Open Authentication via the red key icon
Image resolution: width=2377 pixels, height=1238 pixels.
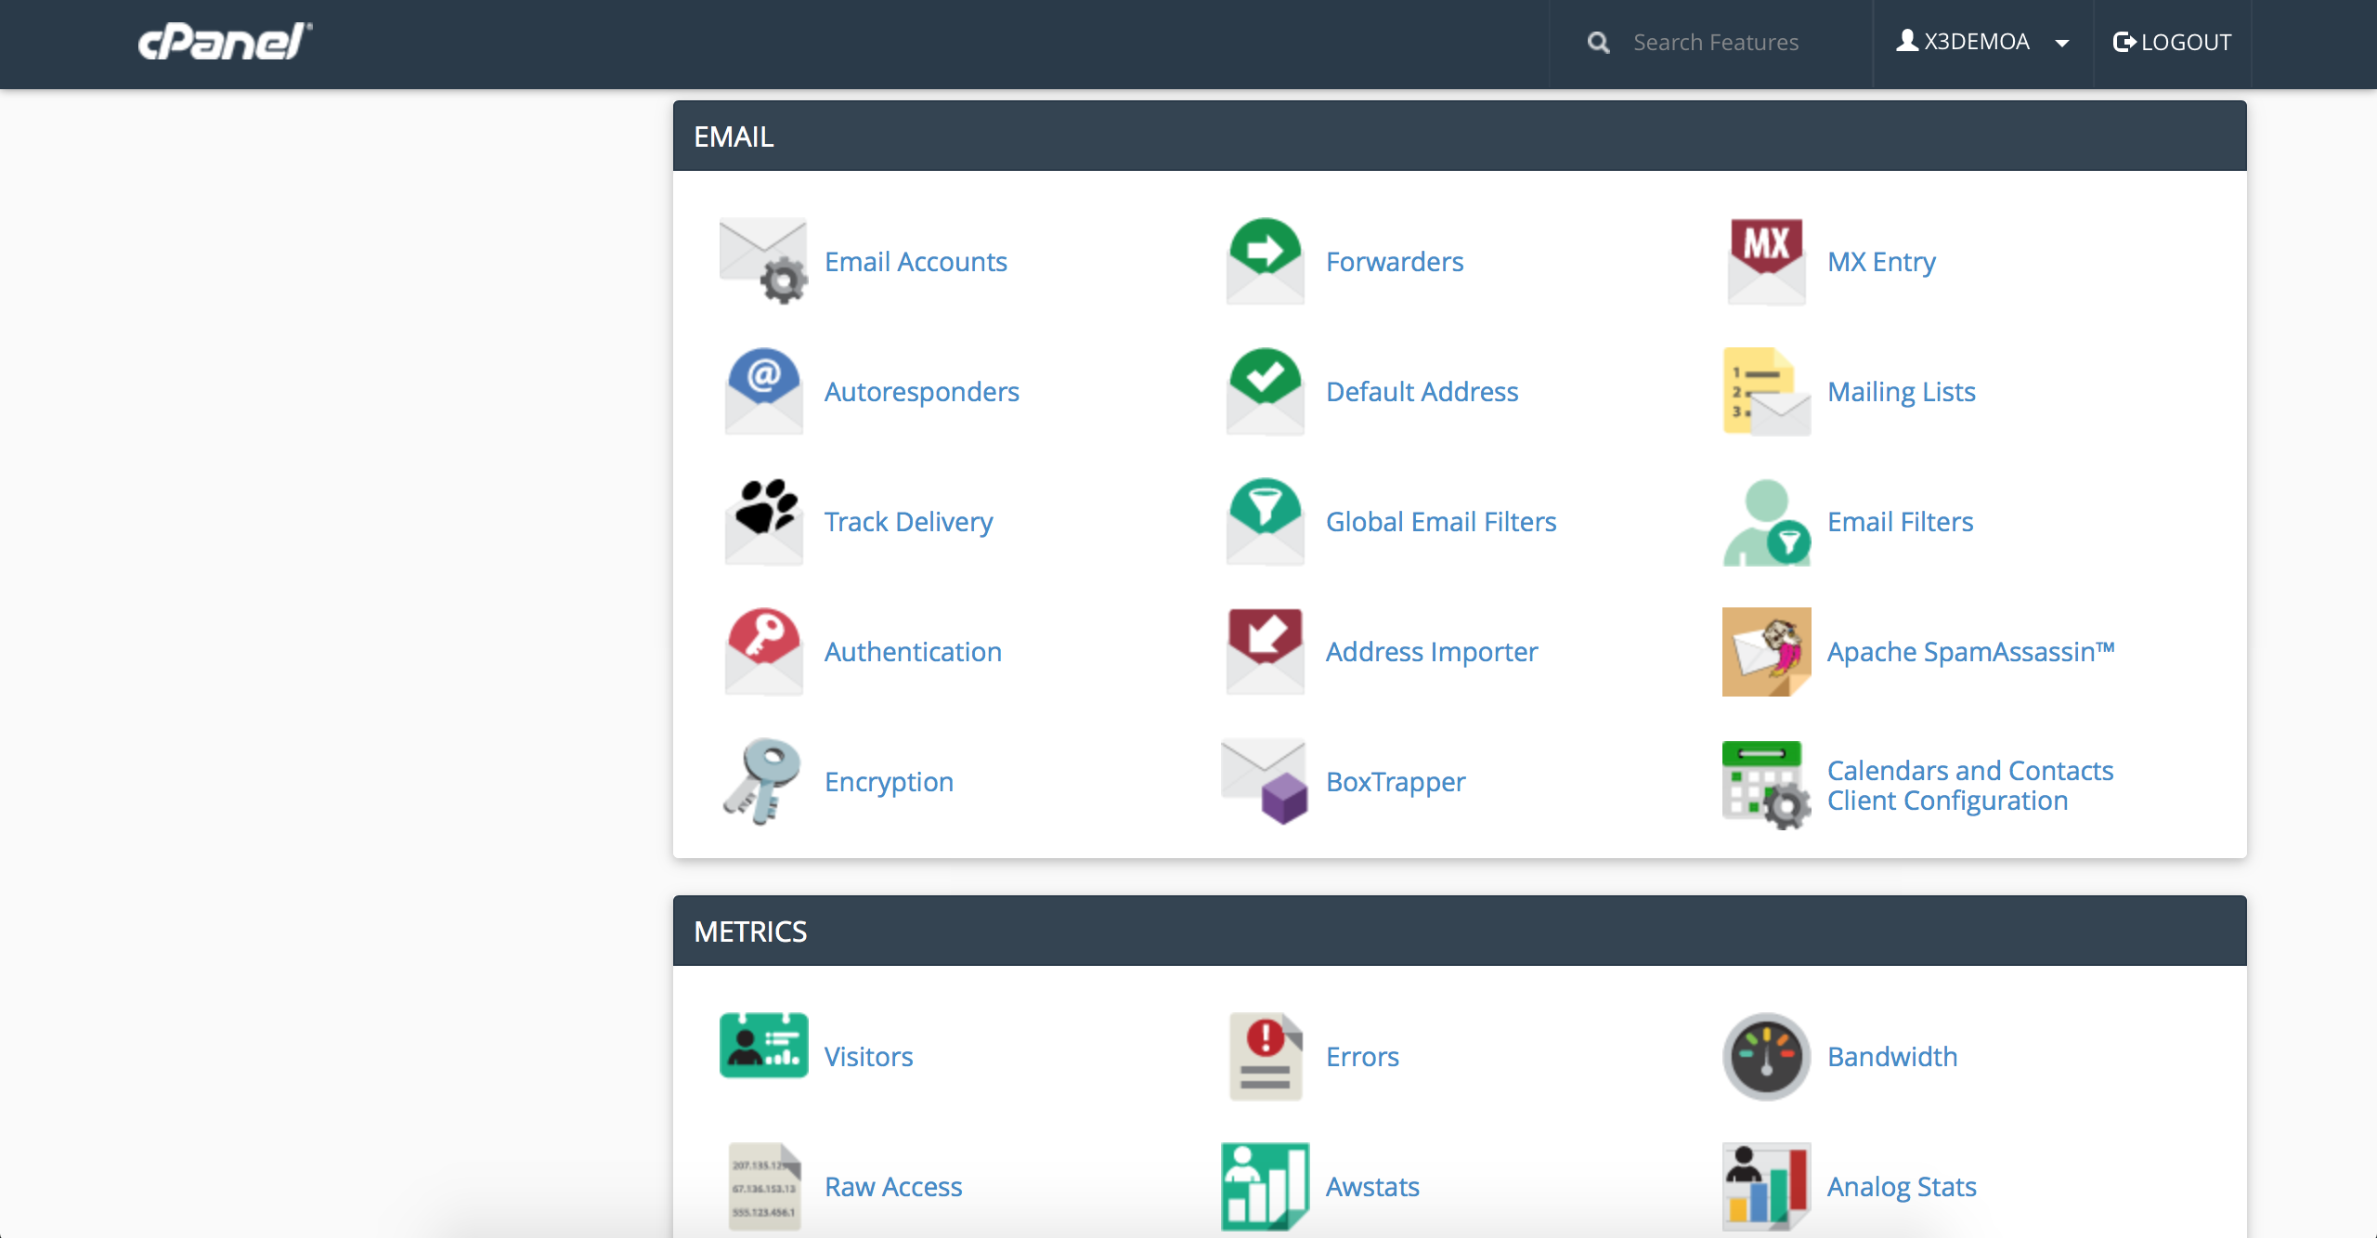[x=761, y=651]
